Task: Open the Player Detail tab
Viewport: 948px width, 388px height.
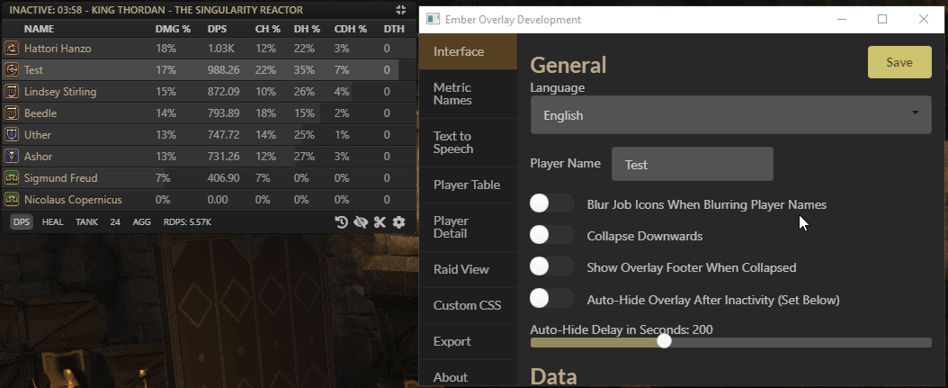Action: [468, 227]
